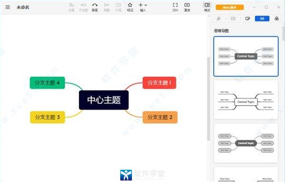Screen dimensions: 285x182
Task: Start the 演说 pitch presentation mode
Action: pyautogui.click(x=187, y=7)
